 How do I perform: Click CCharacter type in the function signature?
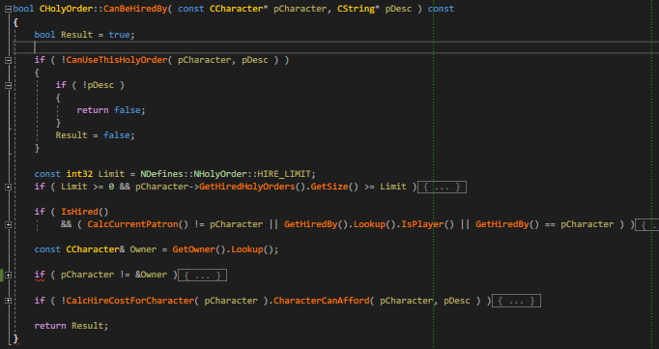click(236, 9)
